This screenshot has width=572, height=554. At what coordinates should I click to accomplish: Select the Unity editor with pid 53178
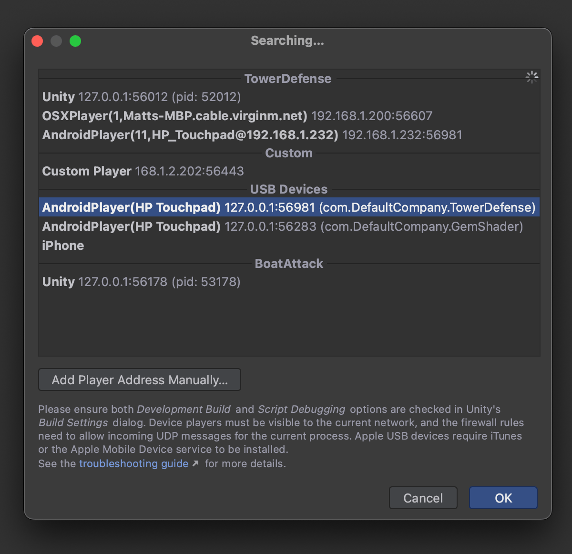(x=141, y=282)
